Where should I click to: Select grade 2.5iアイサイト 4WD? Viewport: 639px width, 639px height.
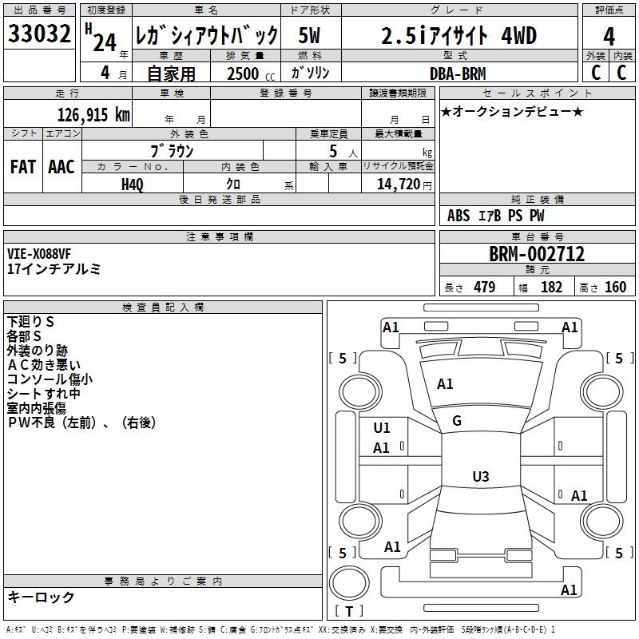(x=458, y=35)
